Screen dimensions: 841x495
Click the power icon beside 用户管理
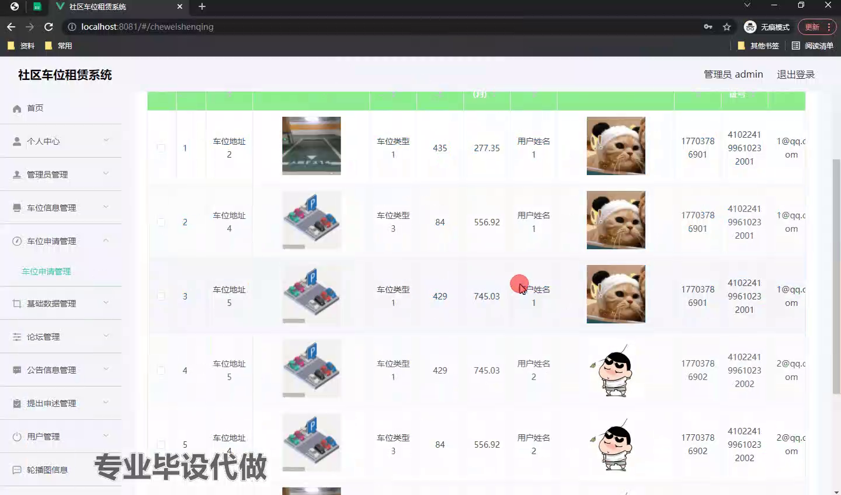(x=17, y=437)
